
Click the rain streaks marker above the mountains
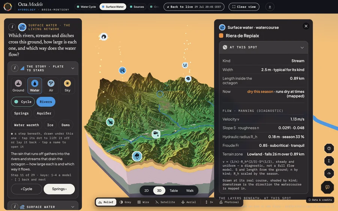122,70
